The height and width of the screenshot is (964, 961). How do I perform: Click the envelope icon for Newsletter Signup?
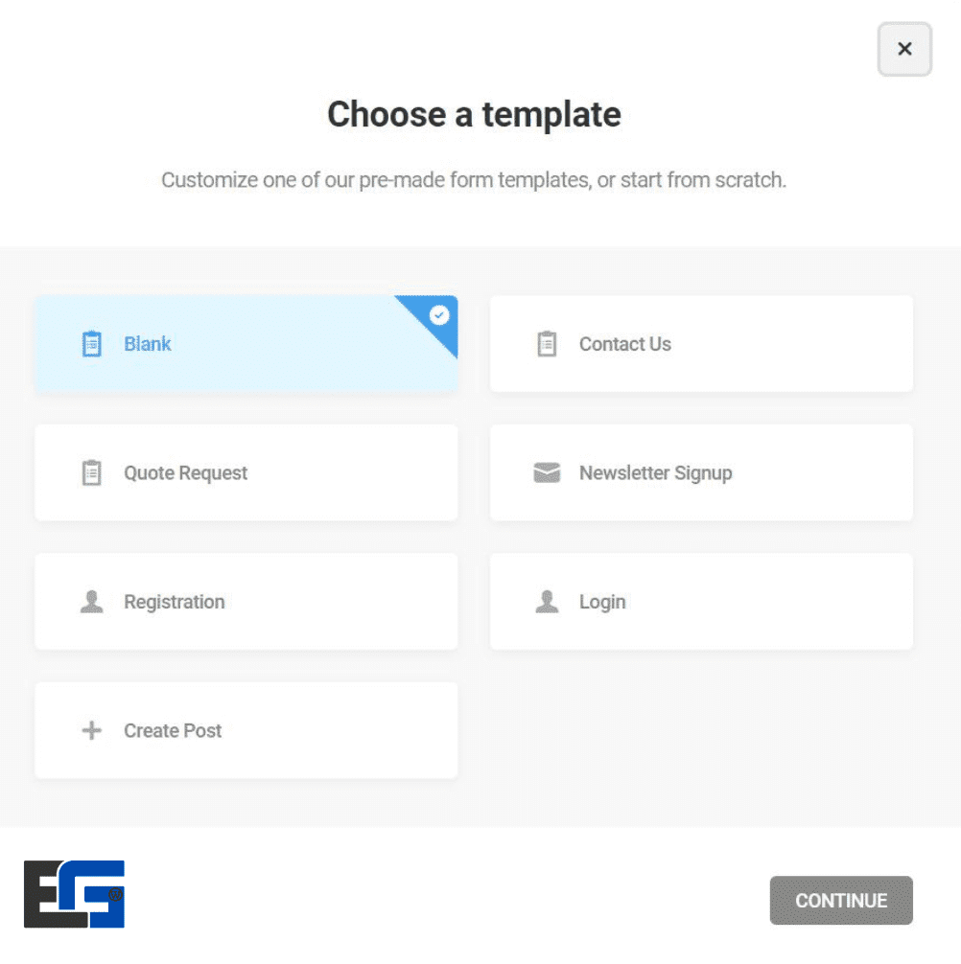pyautogui.click(x=547, y=472)
